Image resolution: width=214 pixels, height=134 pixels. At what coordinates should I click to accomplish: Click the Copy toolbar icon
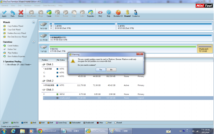click(x=74, y=12)
